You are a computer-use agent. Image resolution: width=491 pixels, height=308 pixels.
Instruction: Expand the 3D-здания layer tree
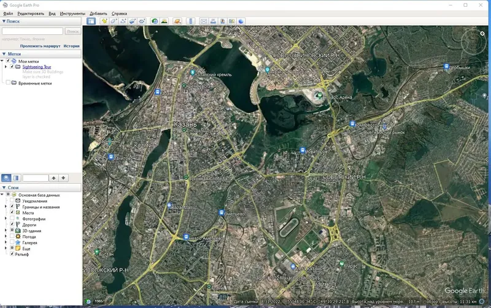[6, 230]
